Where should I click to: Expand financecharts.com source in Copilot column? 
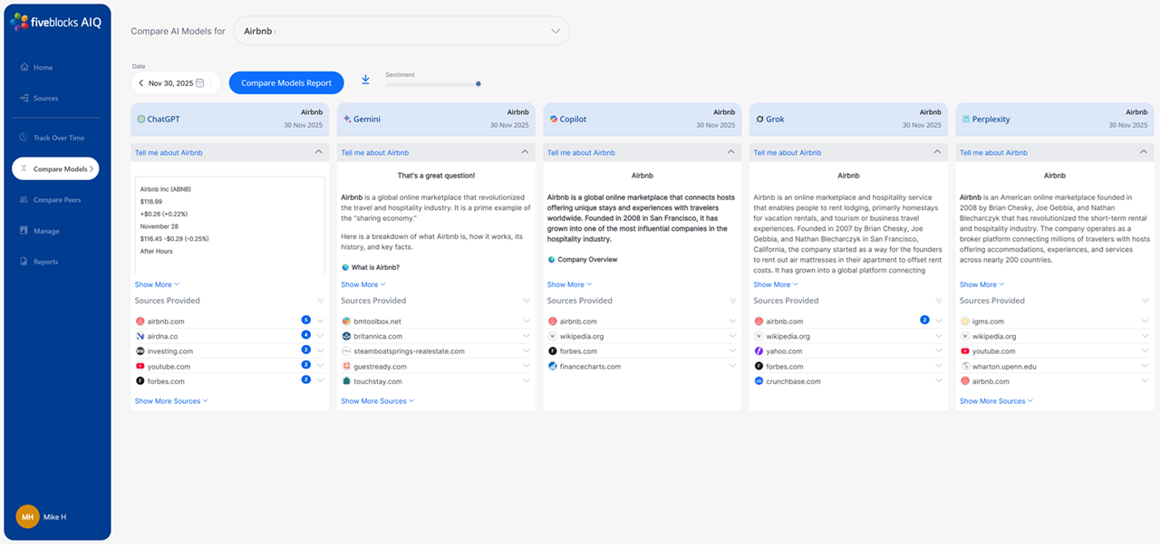tap(732, 367)
